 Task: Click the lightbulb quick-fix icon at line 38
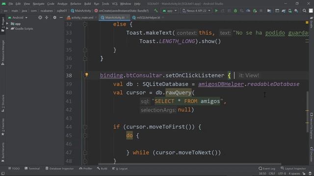tap(86, 75)
